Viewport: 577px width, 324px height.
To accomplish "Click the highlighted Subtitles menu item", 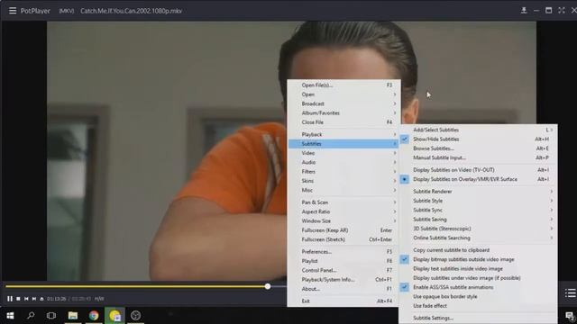I will click(x=343, y=144).
